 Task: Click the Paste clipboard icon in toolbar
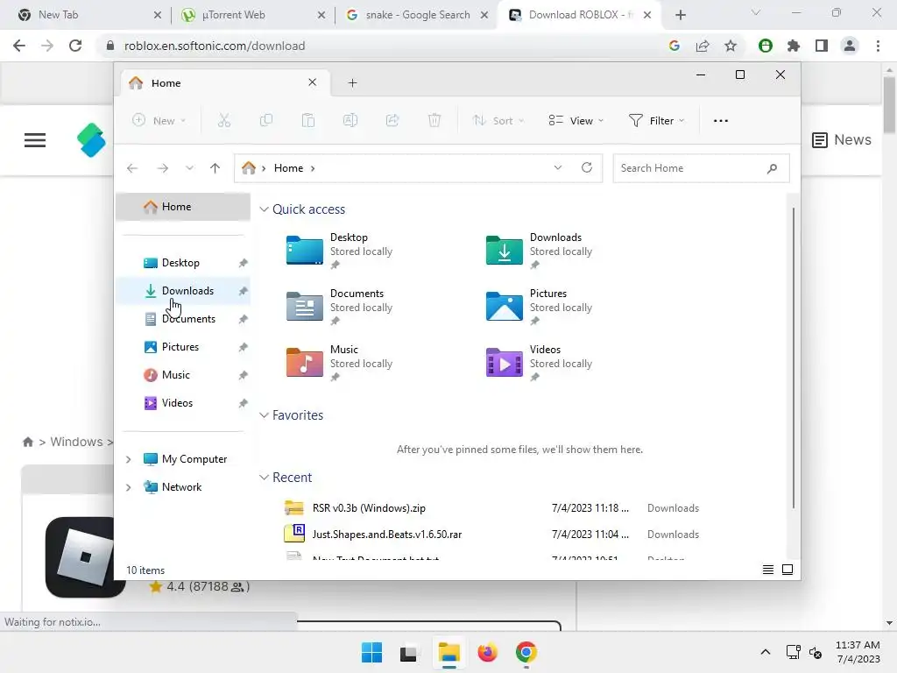tap(307, 120)
